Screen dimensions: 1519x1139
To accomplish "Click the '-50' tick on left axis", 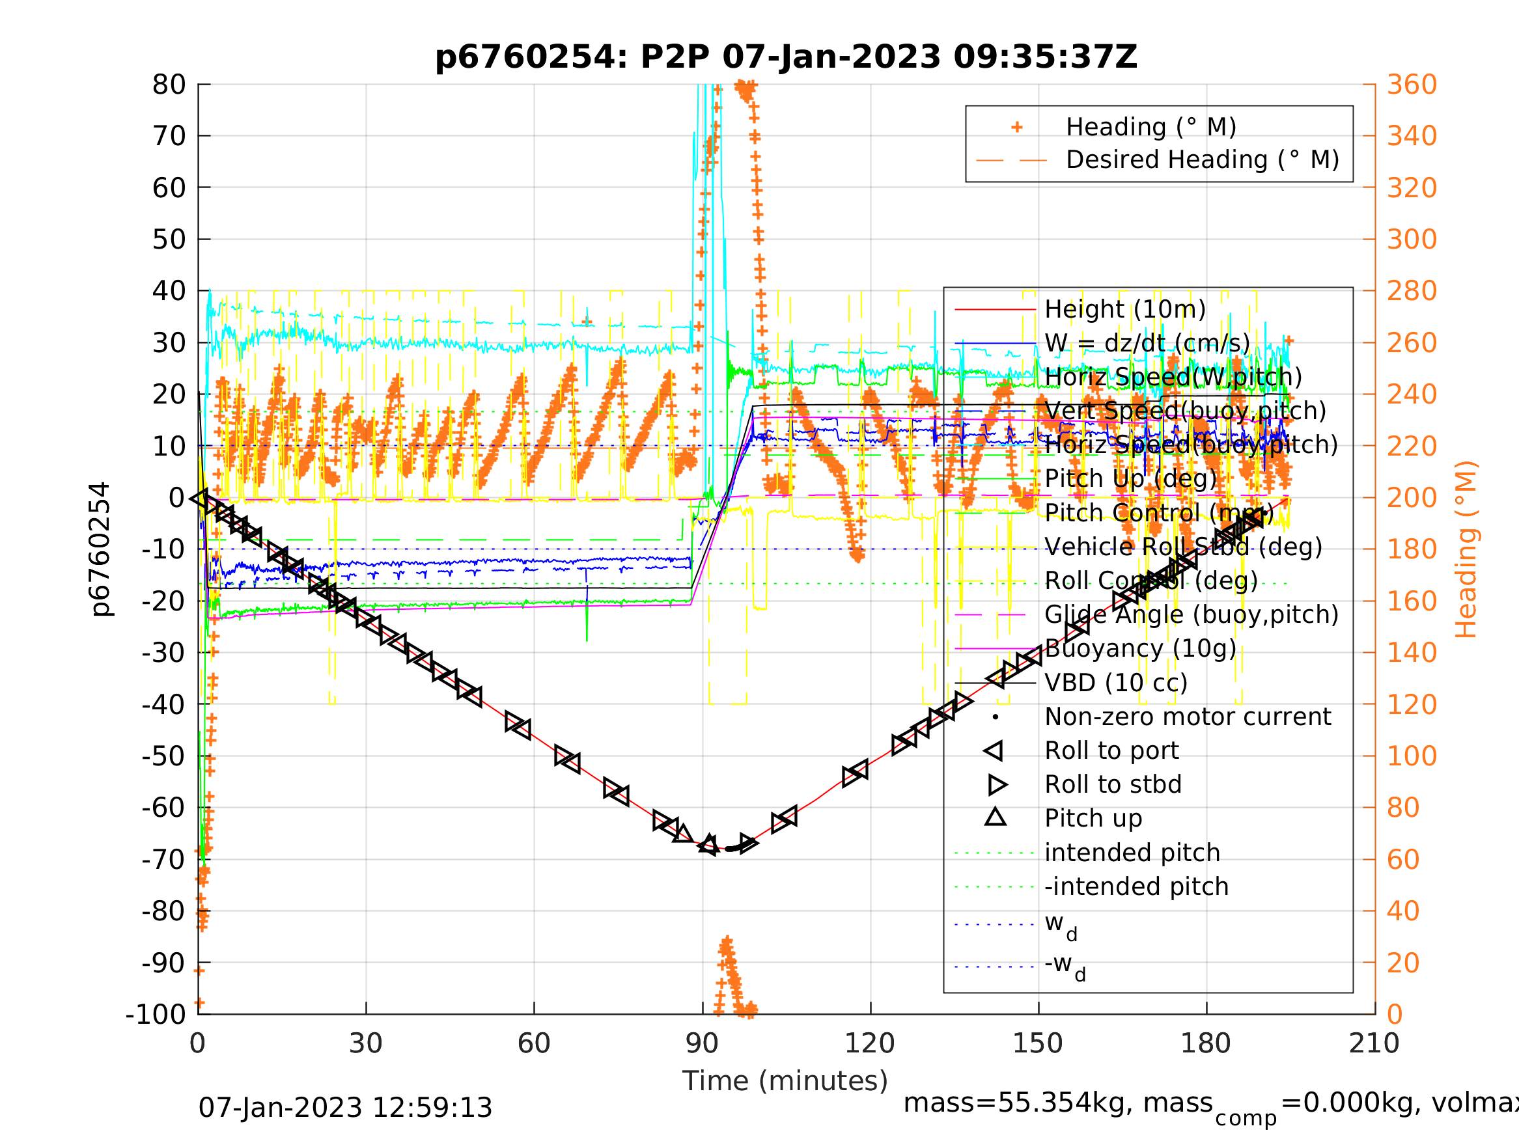I will click(163, 756).
